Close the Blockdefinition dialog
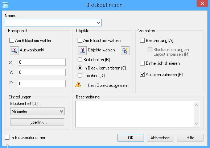 [x=202, y=3]
